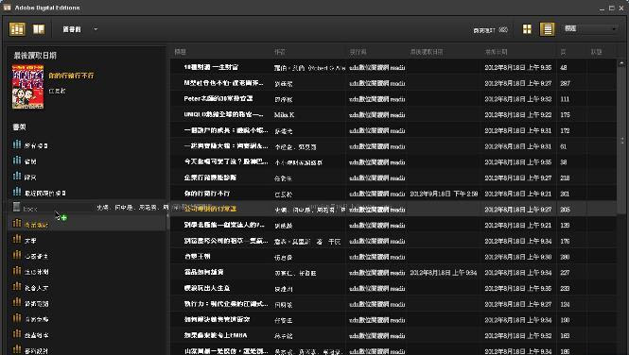Sort by the 頁 column header
This screenshot has height=355, width=629.
point(563,52)
